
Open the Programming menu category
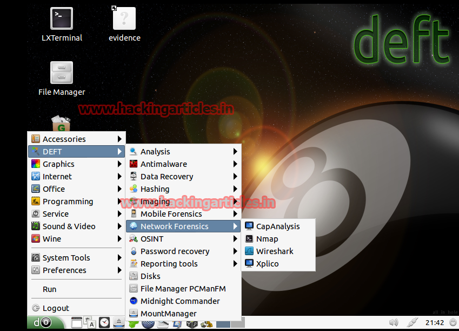tap(76, 202)
